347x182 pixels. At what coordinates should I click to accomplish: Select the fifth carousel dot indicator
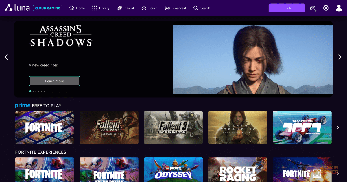[x=41, y=91]
